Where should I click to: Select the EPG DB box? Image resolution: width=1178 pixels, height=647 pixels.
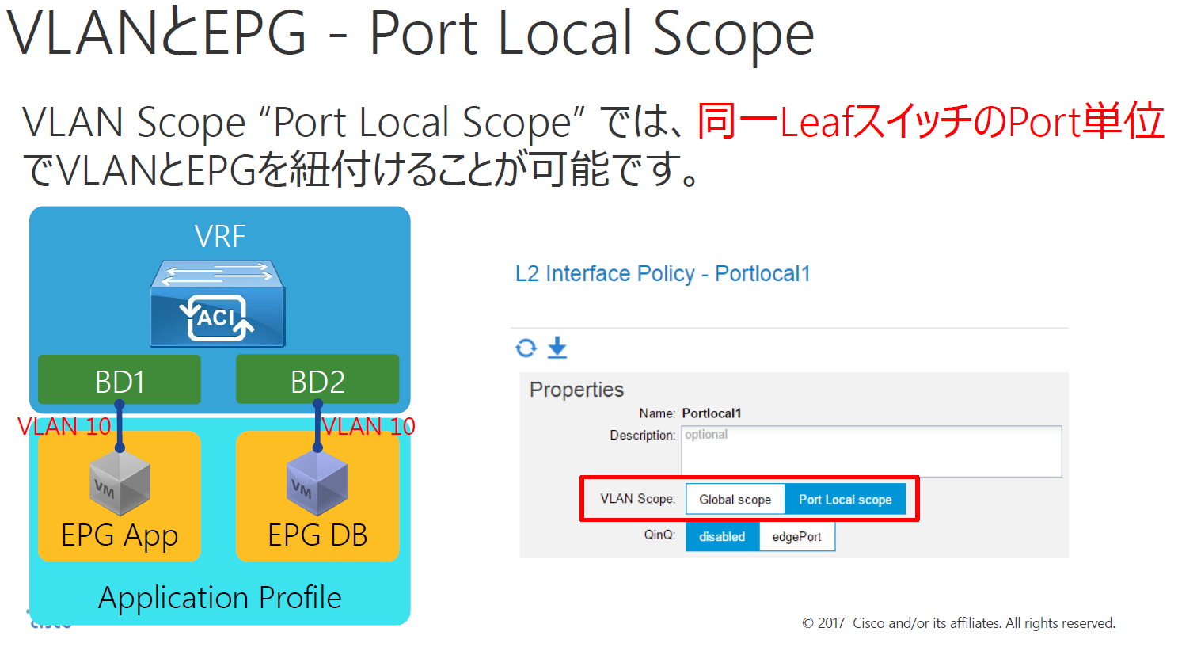pos(317,535)
